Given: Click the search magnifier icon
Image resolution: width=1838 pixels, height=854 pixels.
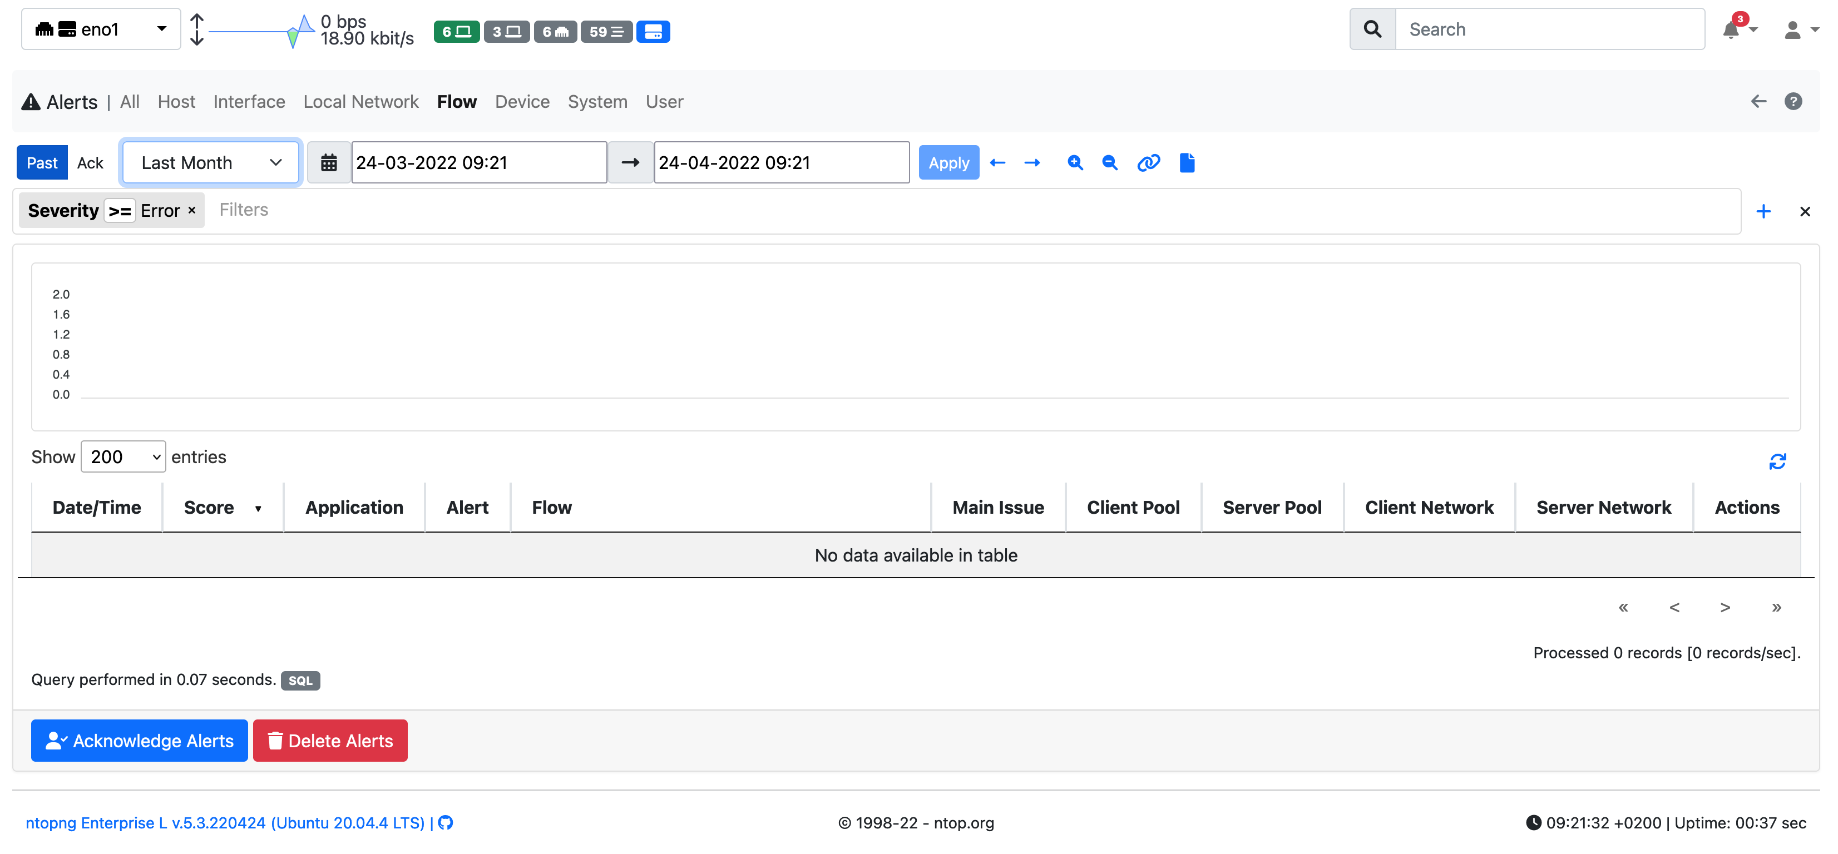Looking at the screenshot, I should (1372, 29).
